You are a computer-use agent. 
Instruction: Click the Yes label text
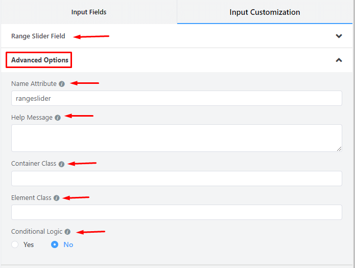[x=29, y=244]
